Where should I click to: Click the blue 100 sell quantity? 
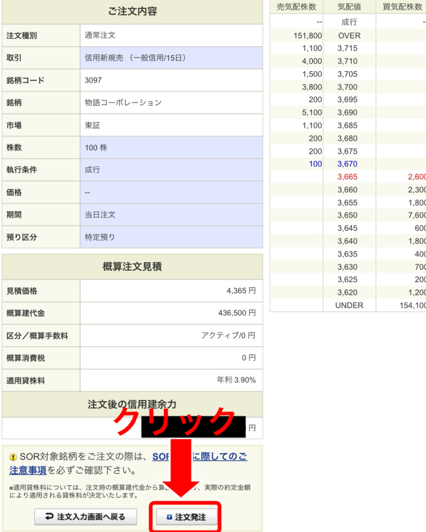coord(315,164)
